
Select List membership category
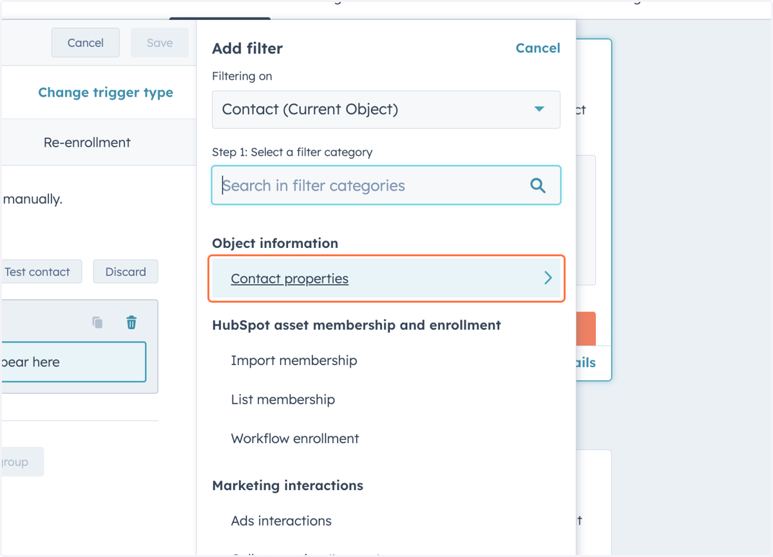click(x=283, y=400)
